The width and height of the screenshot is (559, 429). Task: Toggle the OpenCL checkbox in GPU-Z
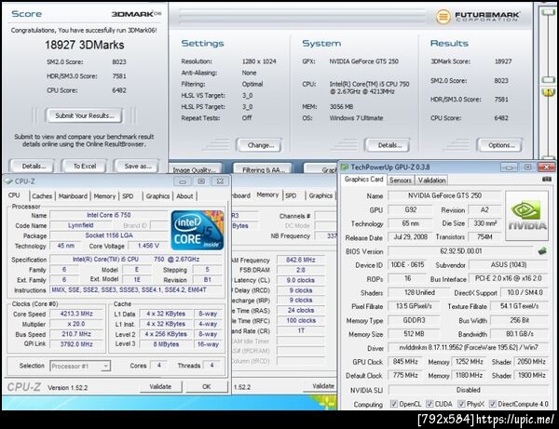393,404
